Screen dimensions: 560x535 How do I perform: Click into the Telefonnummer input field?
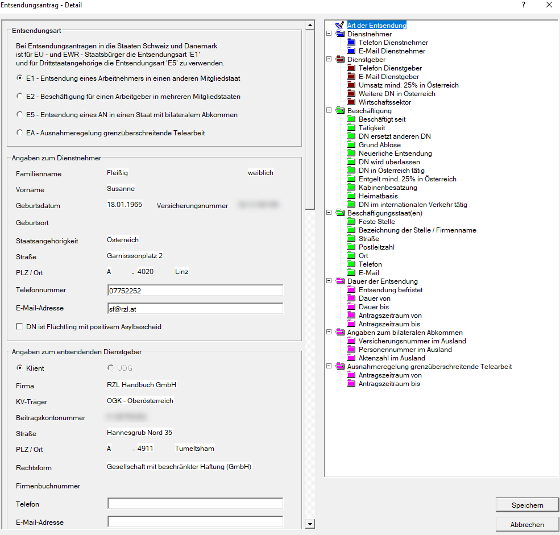click(x=195, y=291)
